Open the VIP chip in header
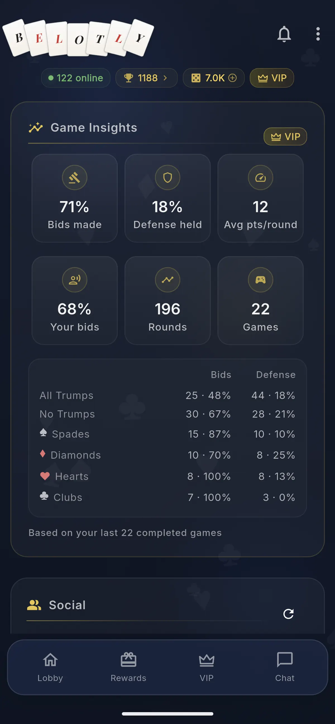 (x=272, y=78)
